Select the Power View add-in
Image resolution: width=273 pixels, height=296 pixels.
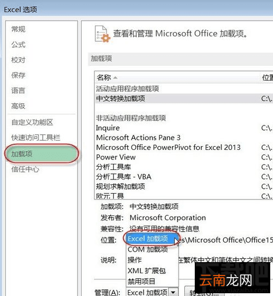pos(184,157)
